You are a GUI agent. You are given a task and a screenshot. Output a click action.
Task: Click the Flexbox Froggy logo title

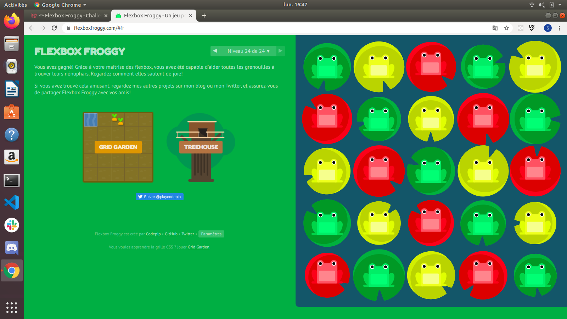[80, 52]
